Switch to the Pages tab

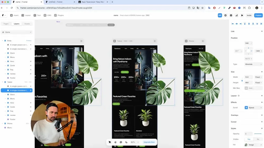pyautogui.click(x=6, y=24)
